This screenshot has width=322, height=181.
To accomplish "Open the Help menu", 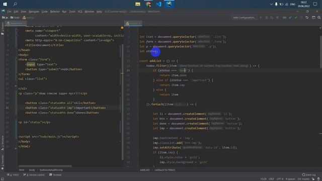I will tap(99, 12).
